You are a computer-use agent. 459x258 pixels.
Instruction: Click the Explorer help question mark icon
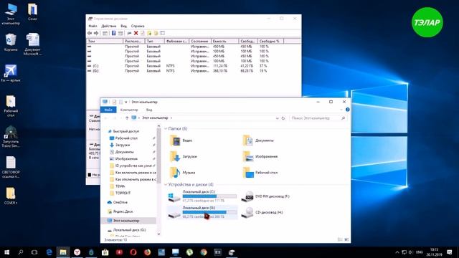click(347, 110)
